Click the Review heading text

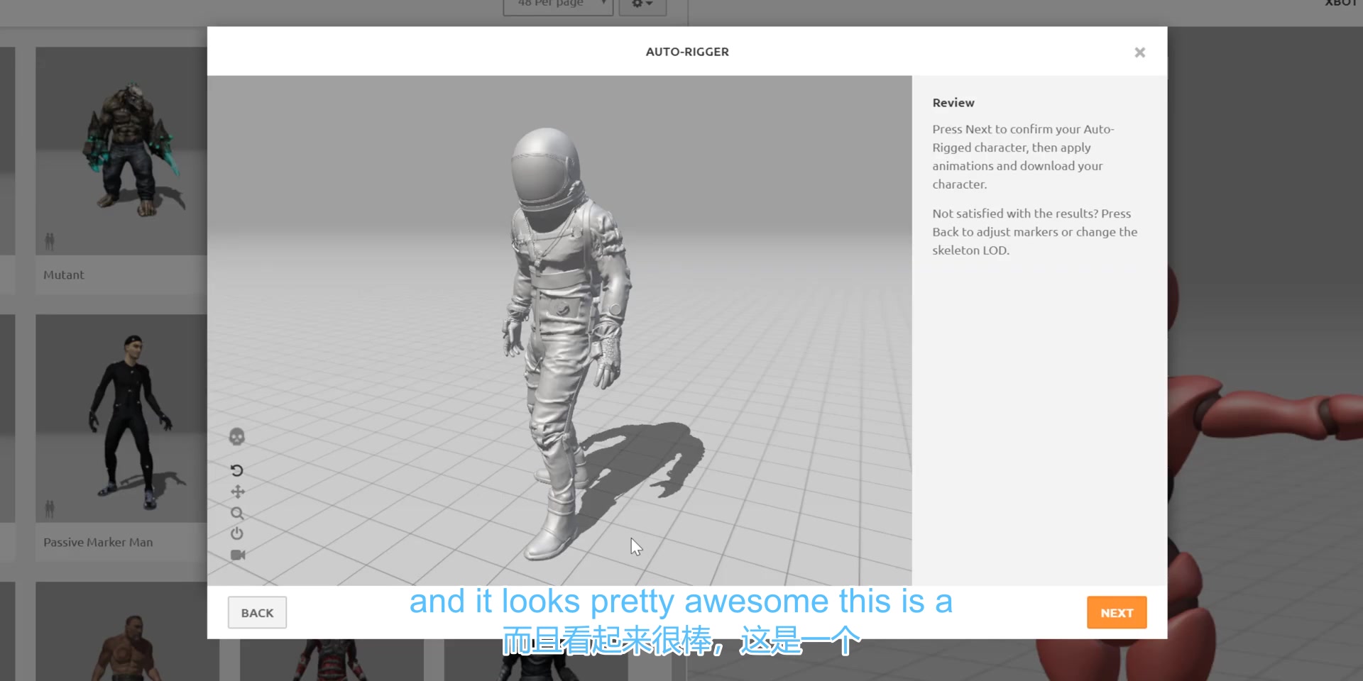(x=953, y=103)
